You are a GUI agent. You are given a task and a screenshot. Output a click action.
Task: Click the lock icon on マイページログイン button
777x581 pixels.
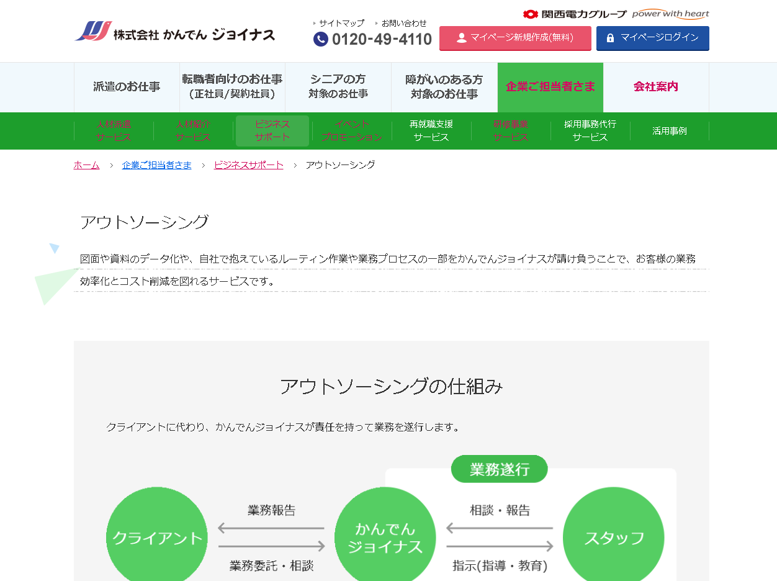[x=610, y=38]
